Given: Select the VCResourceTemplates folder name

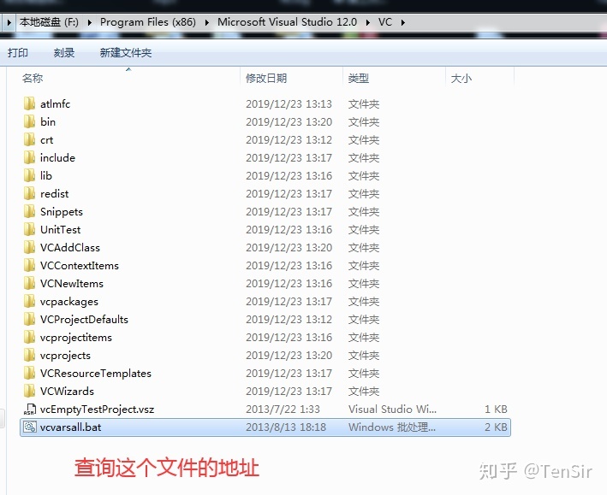Looking at the screenshot, I should coord(96,374).
